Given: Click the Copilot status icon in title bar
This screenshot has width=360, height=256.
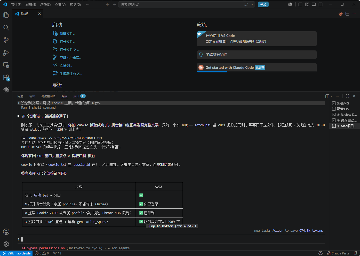Looking at the screenshot, I should (x=290, y=4).
